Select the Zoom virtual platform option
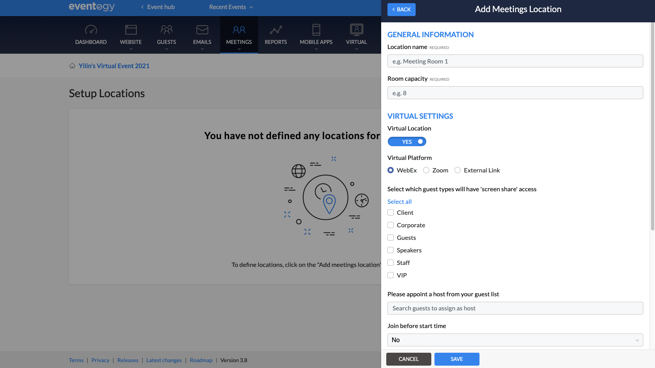 tap(426, 170)
